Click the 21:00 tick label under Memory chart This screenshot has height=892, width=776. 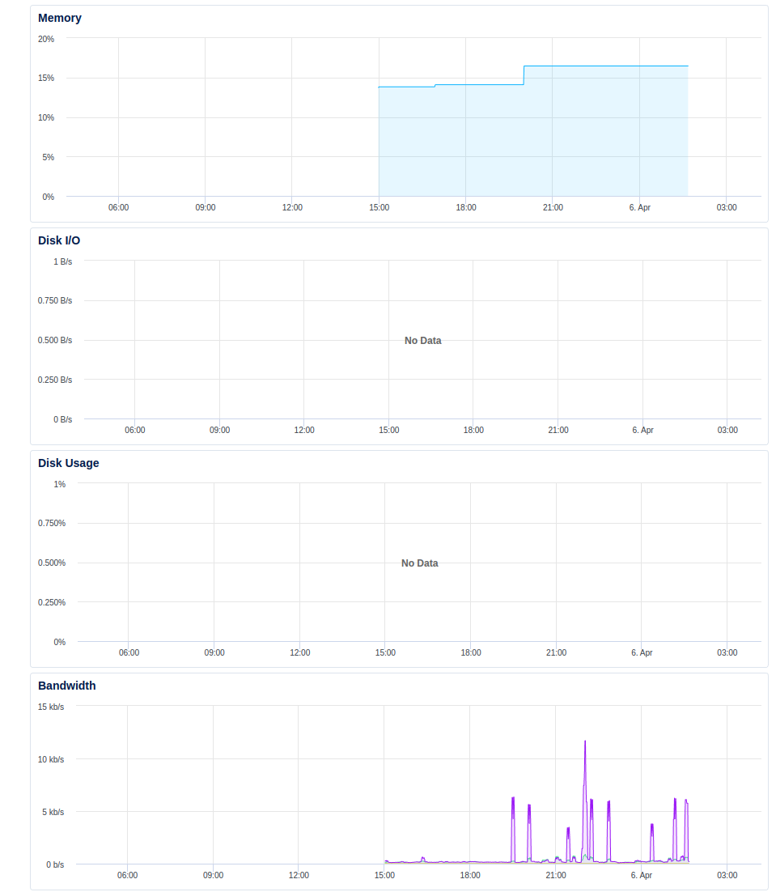(553, 208)
